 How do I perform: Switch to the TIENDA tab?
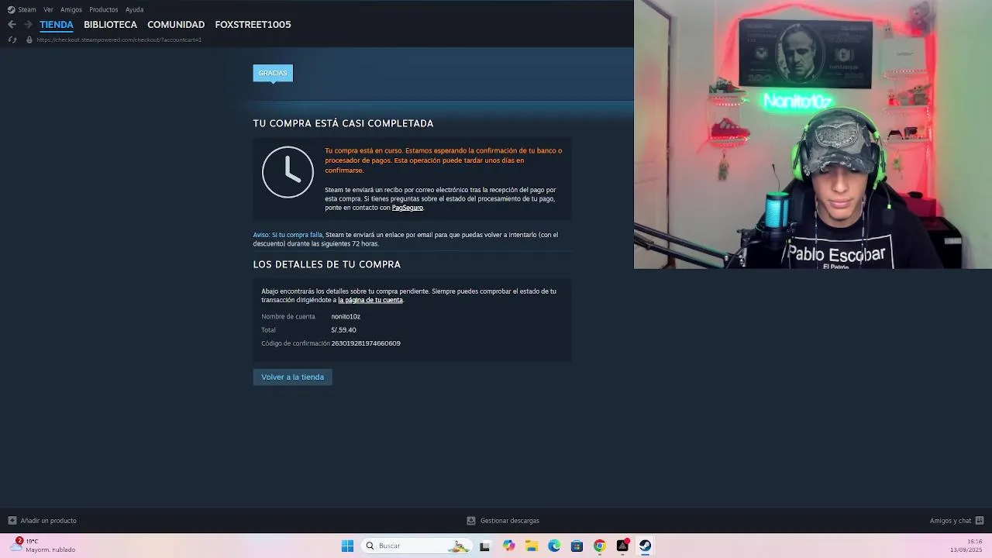tap(57, 25)
